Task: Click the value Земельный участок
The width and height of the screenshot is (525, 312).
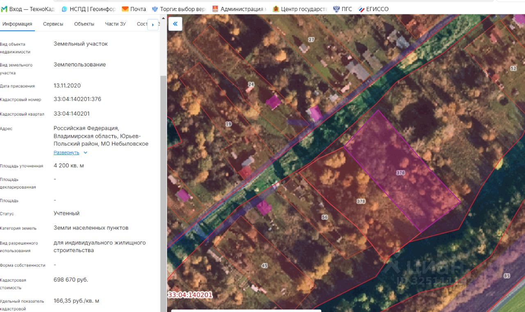Action: point(81,43)
